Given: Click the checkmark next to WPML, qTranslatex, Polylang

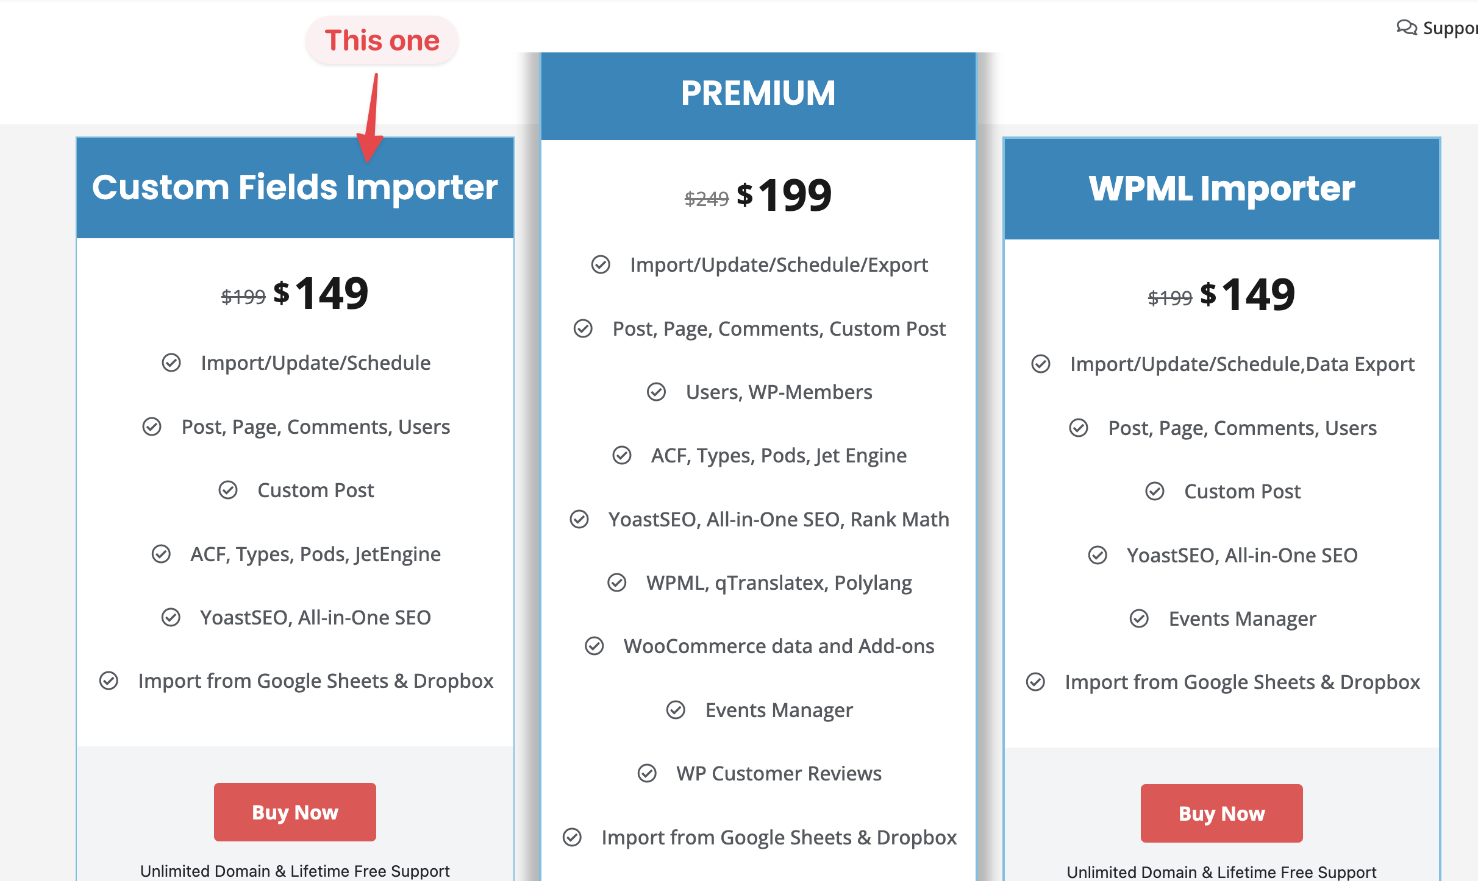Looking at the screenshot, I should coord(616,583).
